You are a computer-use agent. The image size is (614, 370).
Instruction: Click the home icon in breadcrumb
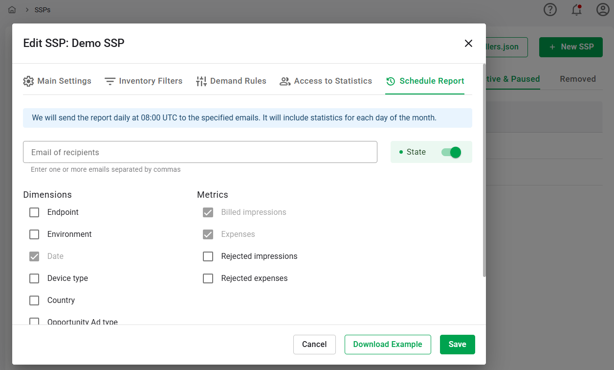(12, 10)
